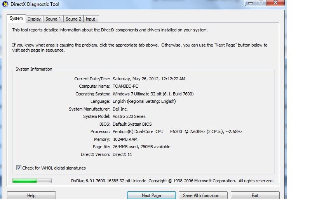This screenshot has width=317, height=199.
Task: Click the DirectX 11 version value
Action: point(122,154)
